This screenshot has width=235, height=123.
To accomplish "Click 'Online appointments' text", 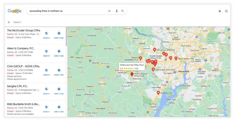I will (17, 79).
